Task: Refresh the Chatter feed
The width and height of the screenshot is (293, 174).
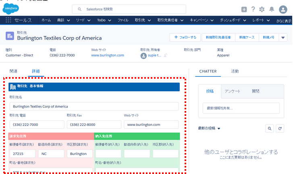Action: point(279,128)
